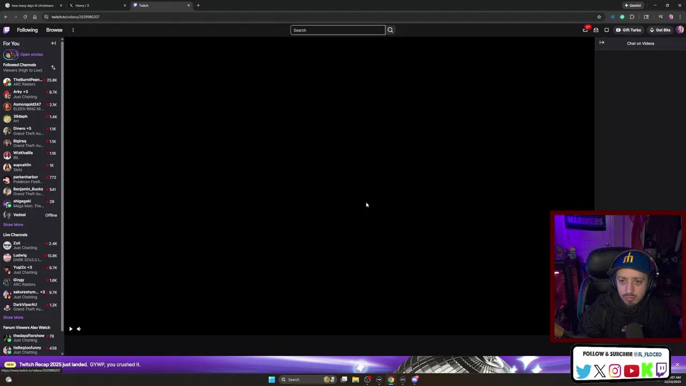This screenshot has width=686, height=386.
Task: View site information icon in address bar
Action: (x=46, y=17)
